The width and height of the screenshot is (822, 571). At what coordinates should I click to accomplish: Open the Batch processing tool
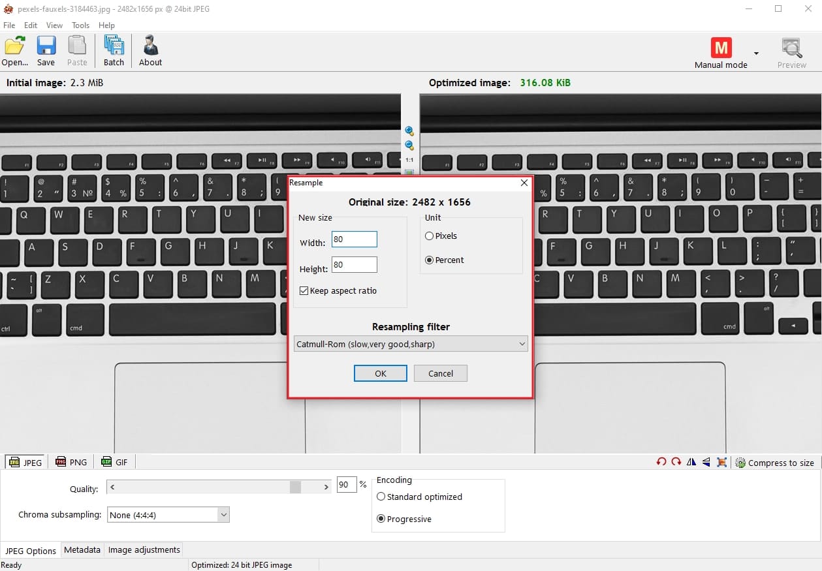(114, 50)
